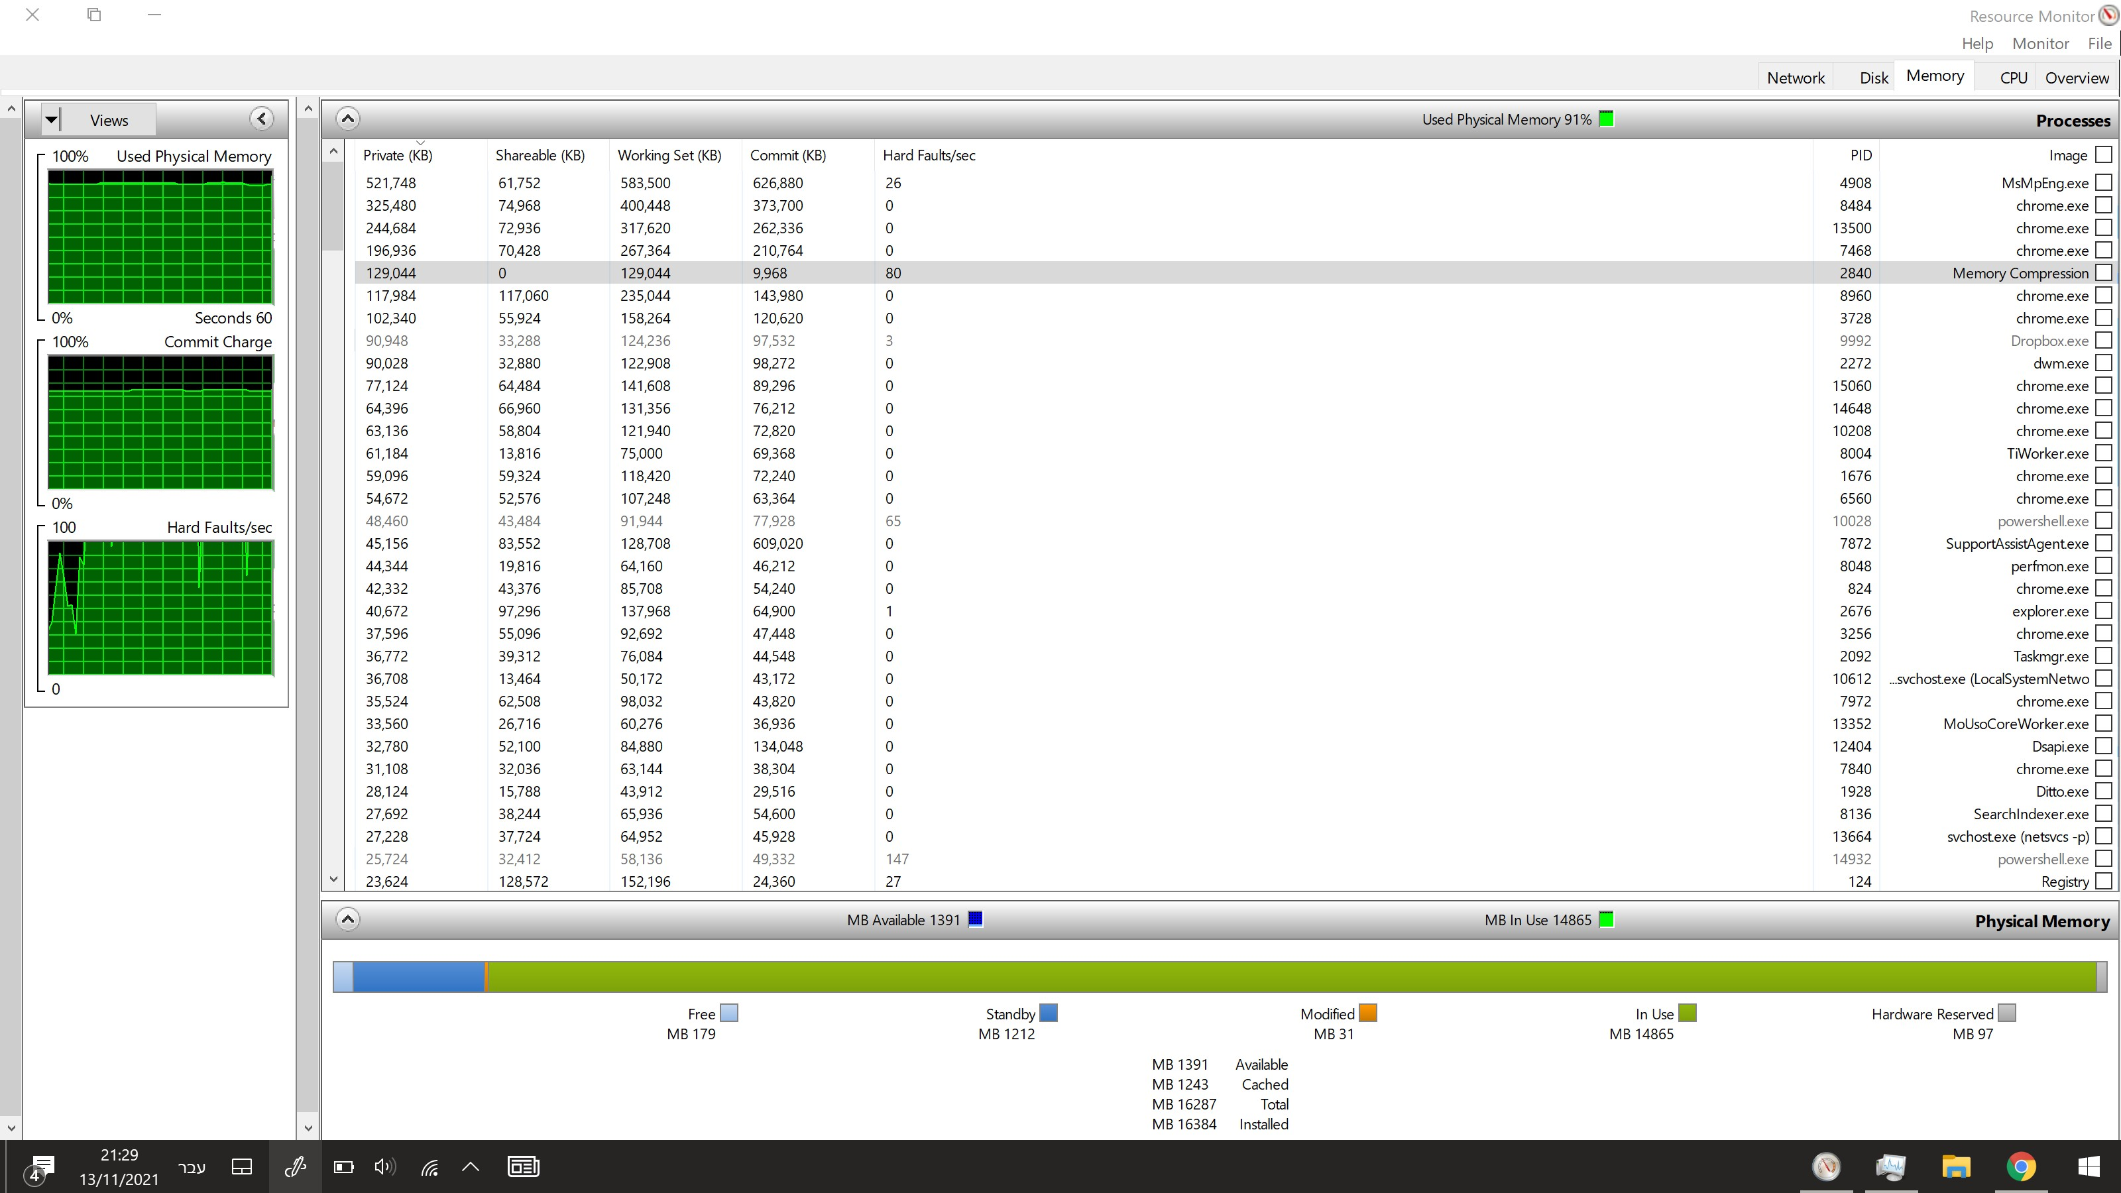
Task: Open the volume control in system tray
Action: click(x=384, y=1166)
